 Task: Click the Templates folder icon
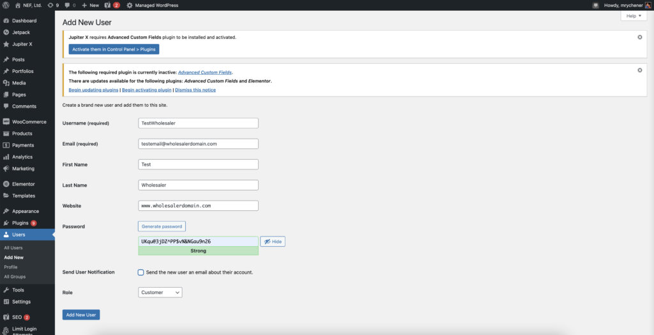click(x=6, y=196)
